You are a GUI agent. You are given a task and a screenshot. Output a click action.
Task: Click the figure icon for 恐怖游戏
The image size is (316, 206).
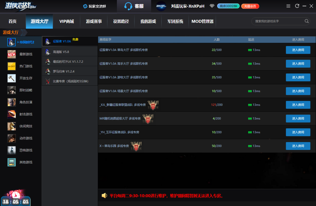click(x=12, y=150)
